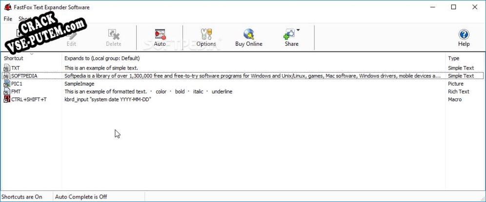
Task: Maximize the FastFox window
Action: tap(453, 7)
